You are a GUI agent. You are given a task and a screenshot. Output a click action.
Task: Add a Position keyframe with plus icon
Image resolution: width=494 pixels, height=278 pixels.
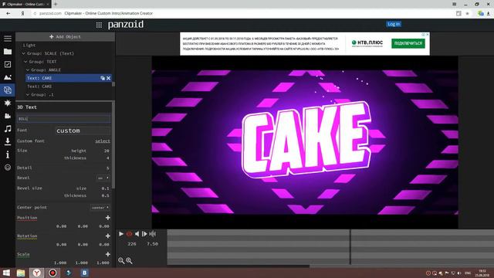tap(108, 218)
